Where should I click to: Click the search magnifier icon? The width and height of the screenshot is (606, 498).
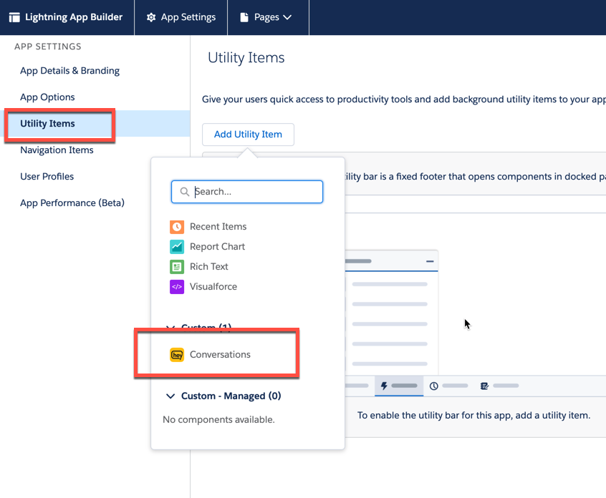pyautogui.click(x=185, y=192)
